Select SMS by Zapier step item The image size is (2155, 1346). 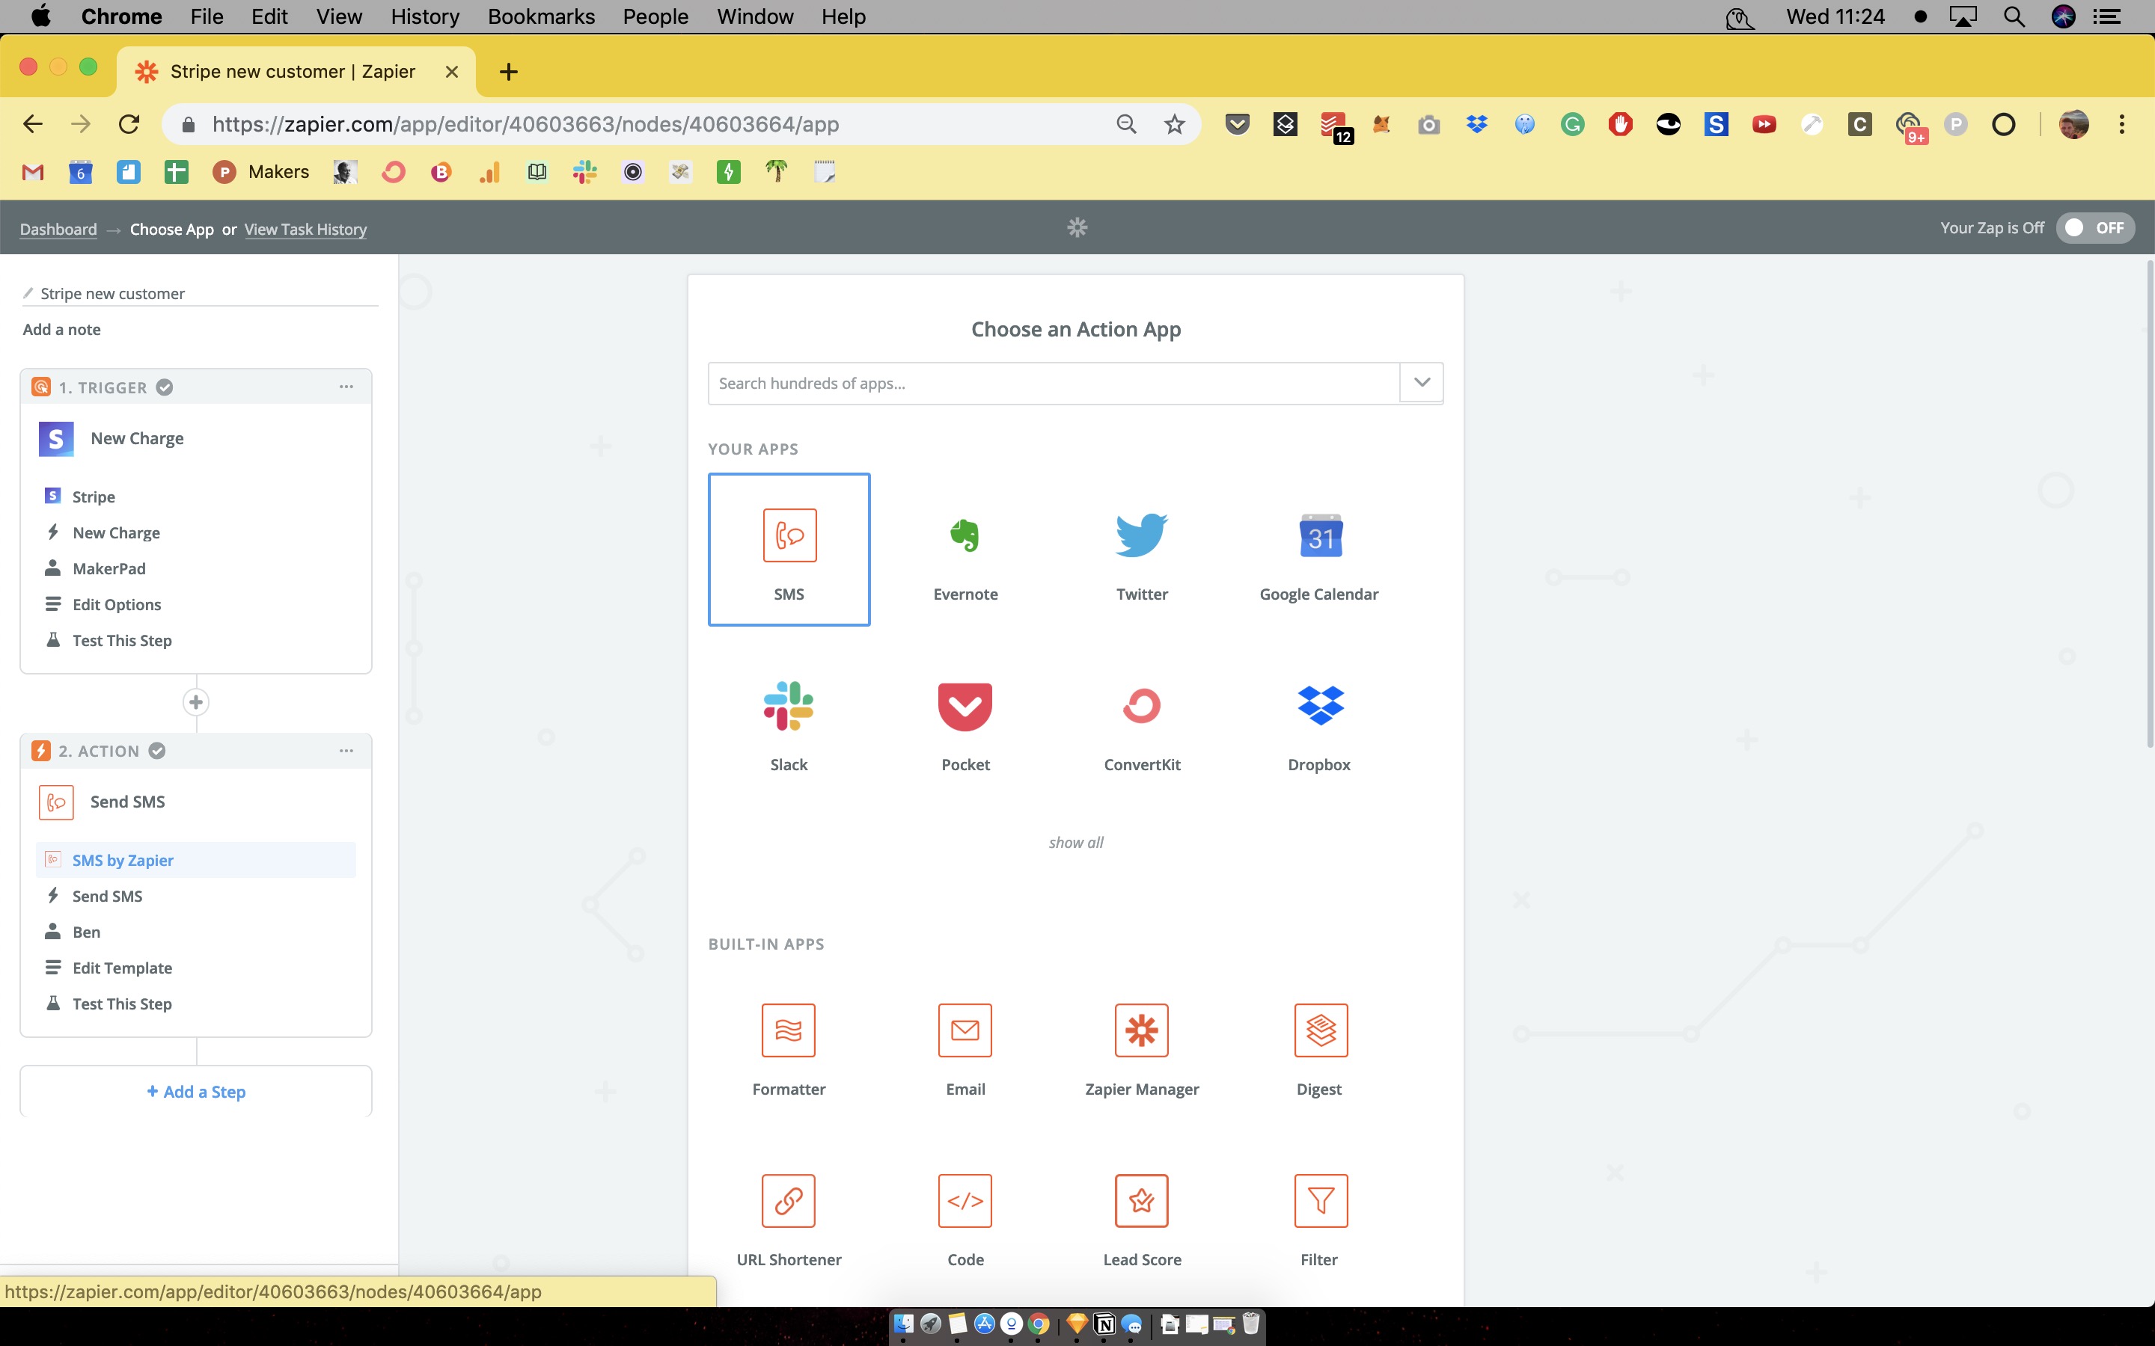coord(196,860)
